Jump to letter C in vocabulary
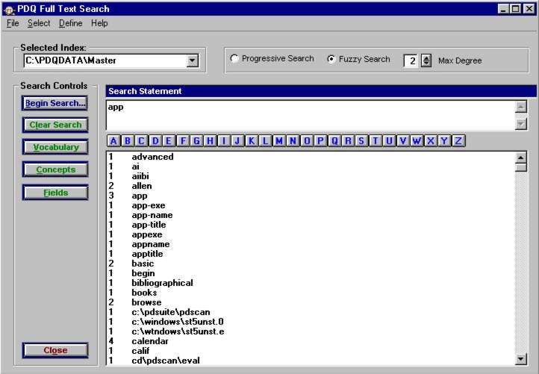Image resolution: width=539 pixels, height=374 pixels. 141,140
